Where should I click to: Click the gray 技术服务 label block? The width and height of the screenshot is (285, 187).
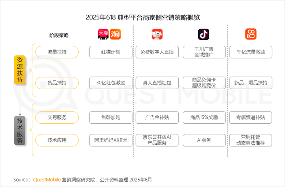(x=20, y=131)
